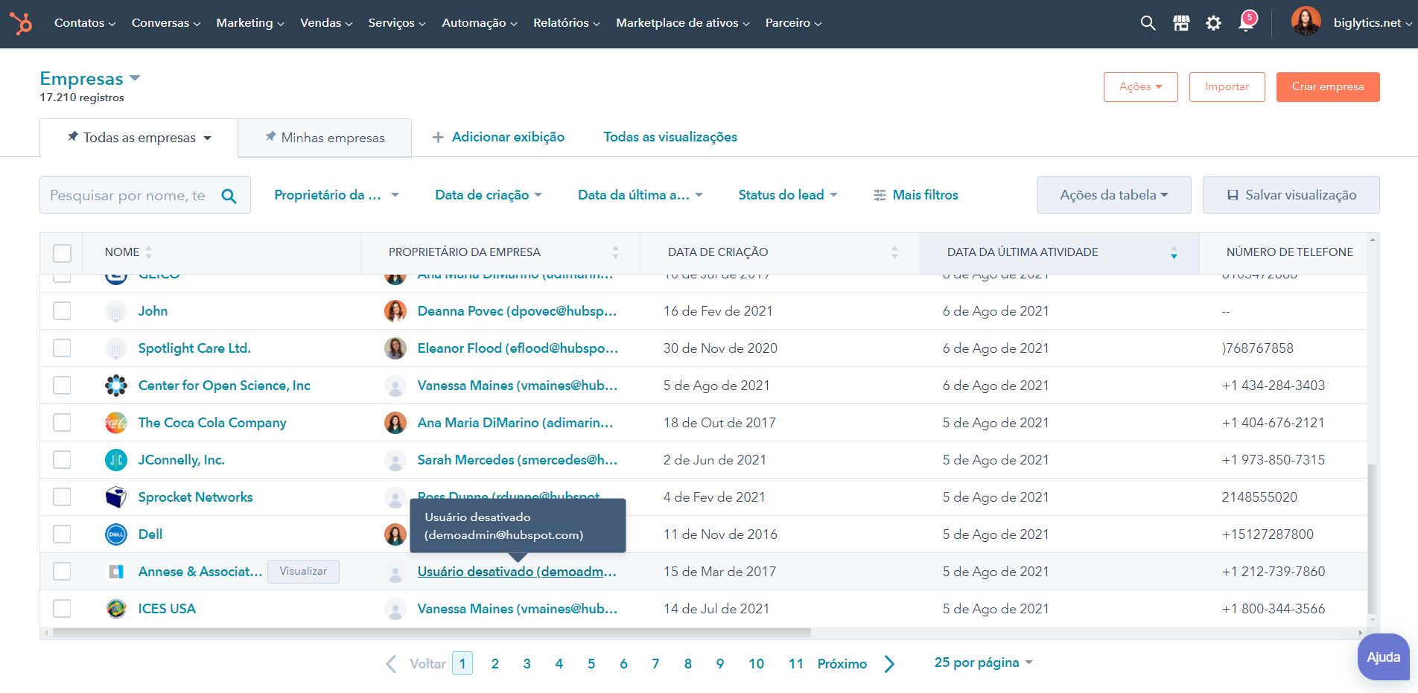Click the biglytics.net profile avatar
The image size is (1418, 693).
click(1306, 22)
